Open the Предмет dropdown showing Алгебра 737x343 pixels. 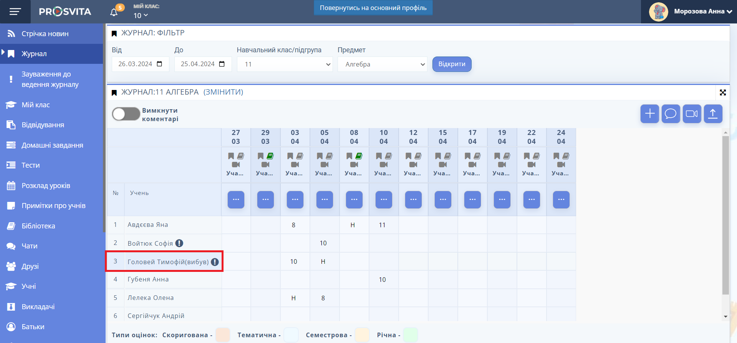click(x=383, y=64)
